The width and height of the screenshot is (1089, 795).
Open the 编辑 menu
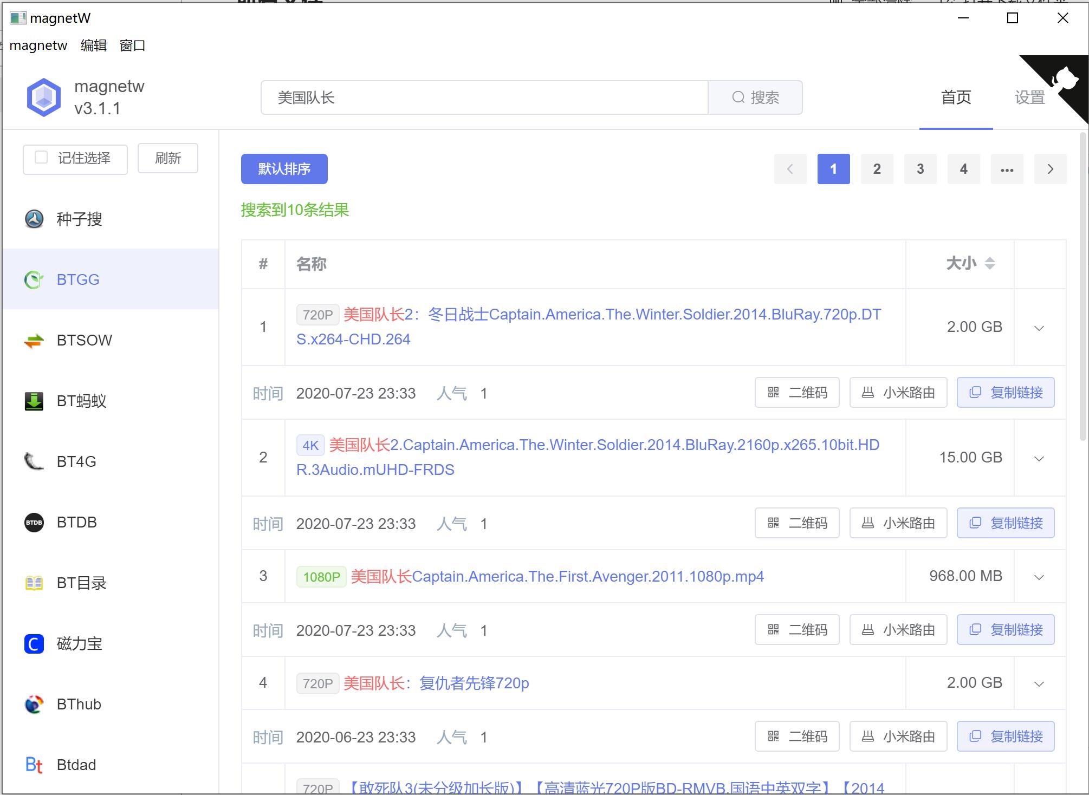click(94, 45)
